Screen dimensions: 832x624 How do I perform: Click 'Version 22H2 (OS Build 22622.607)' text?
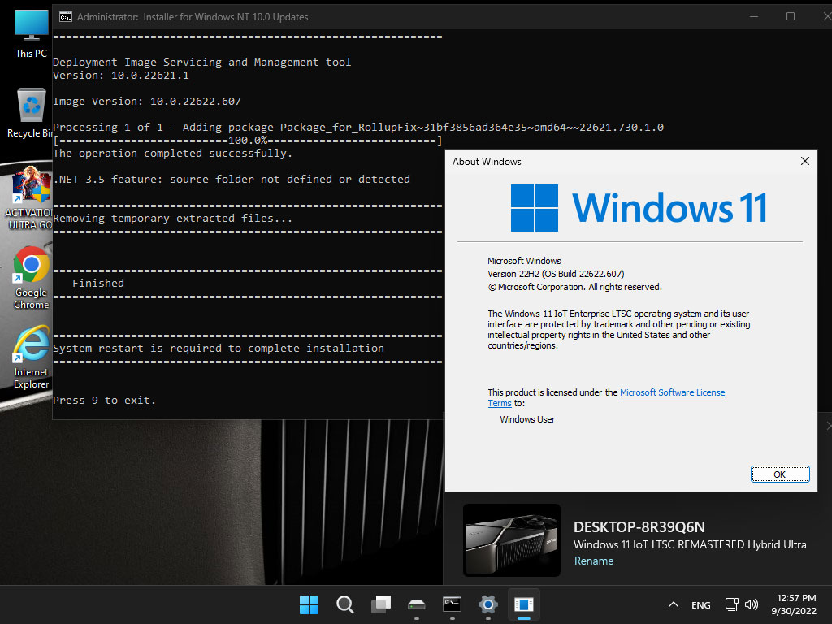(x=556, y=274)
